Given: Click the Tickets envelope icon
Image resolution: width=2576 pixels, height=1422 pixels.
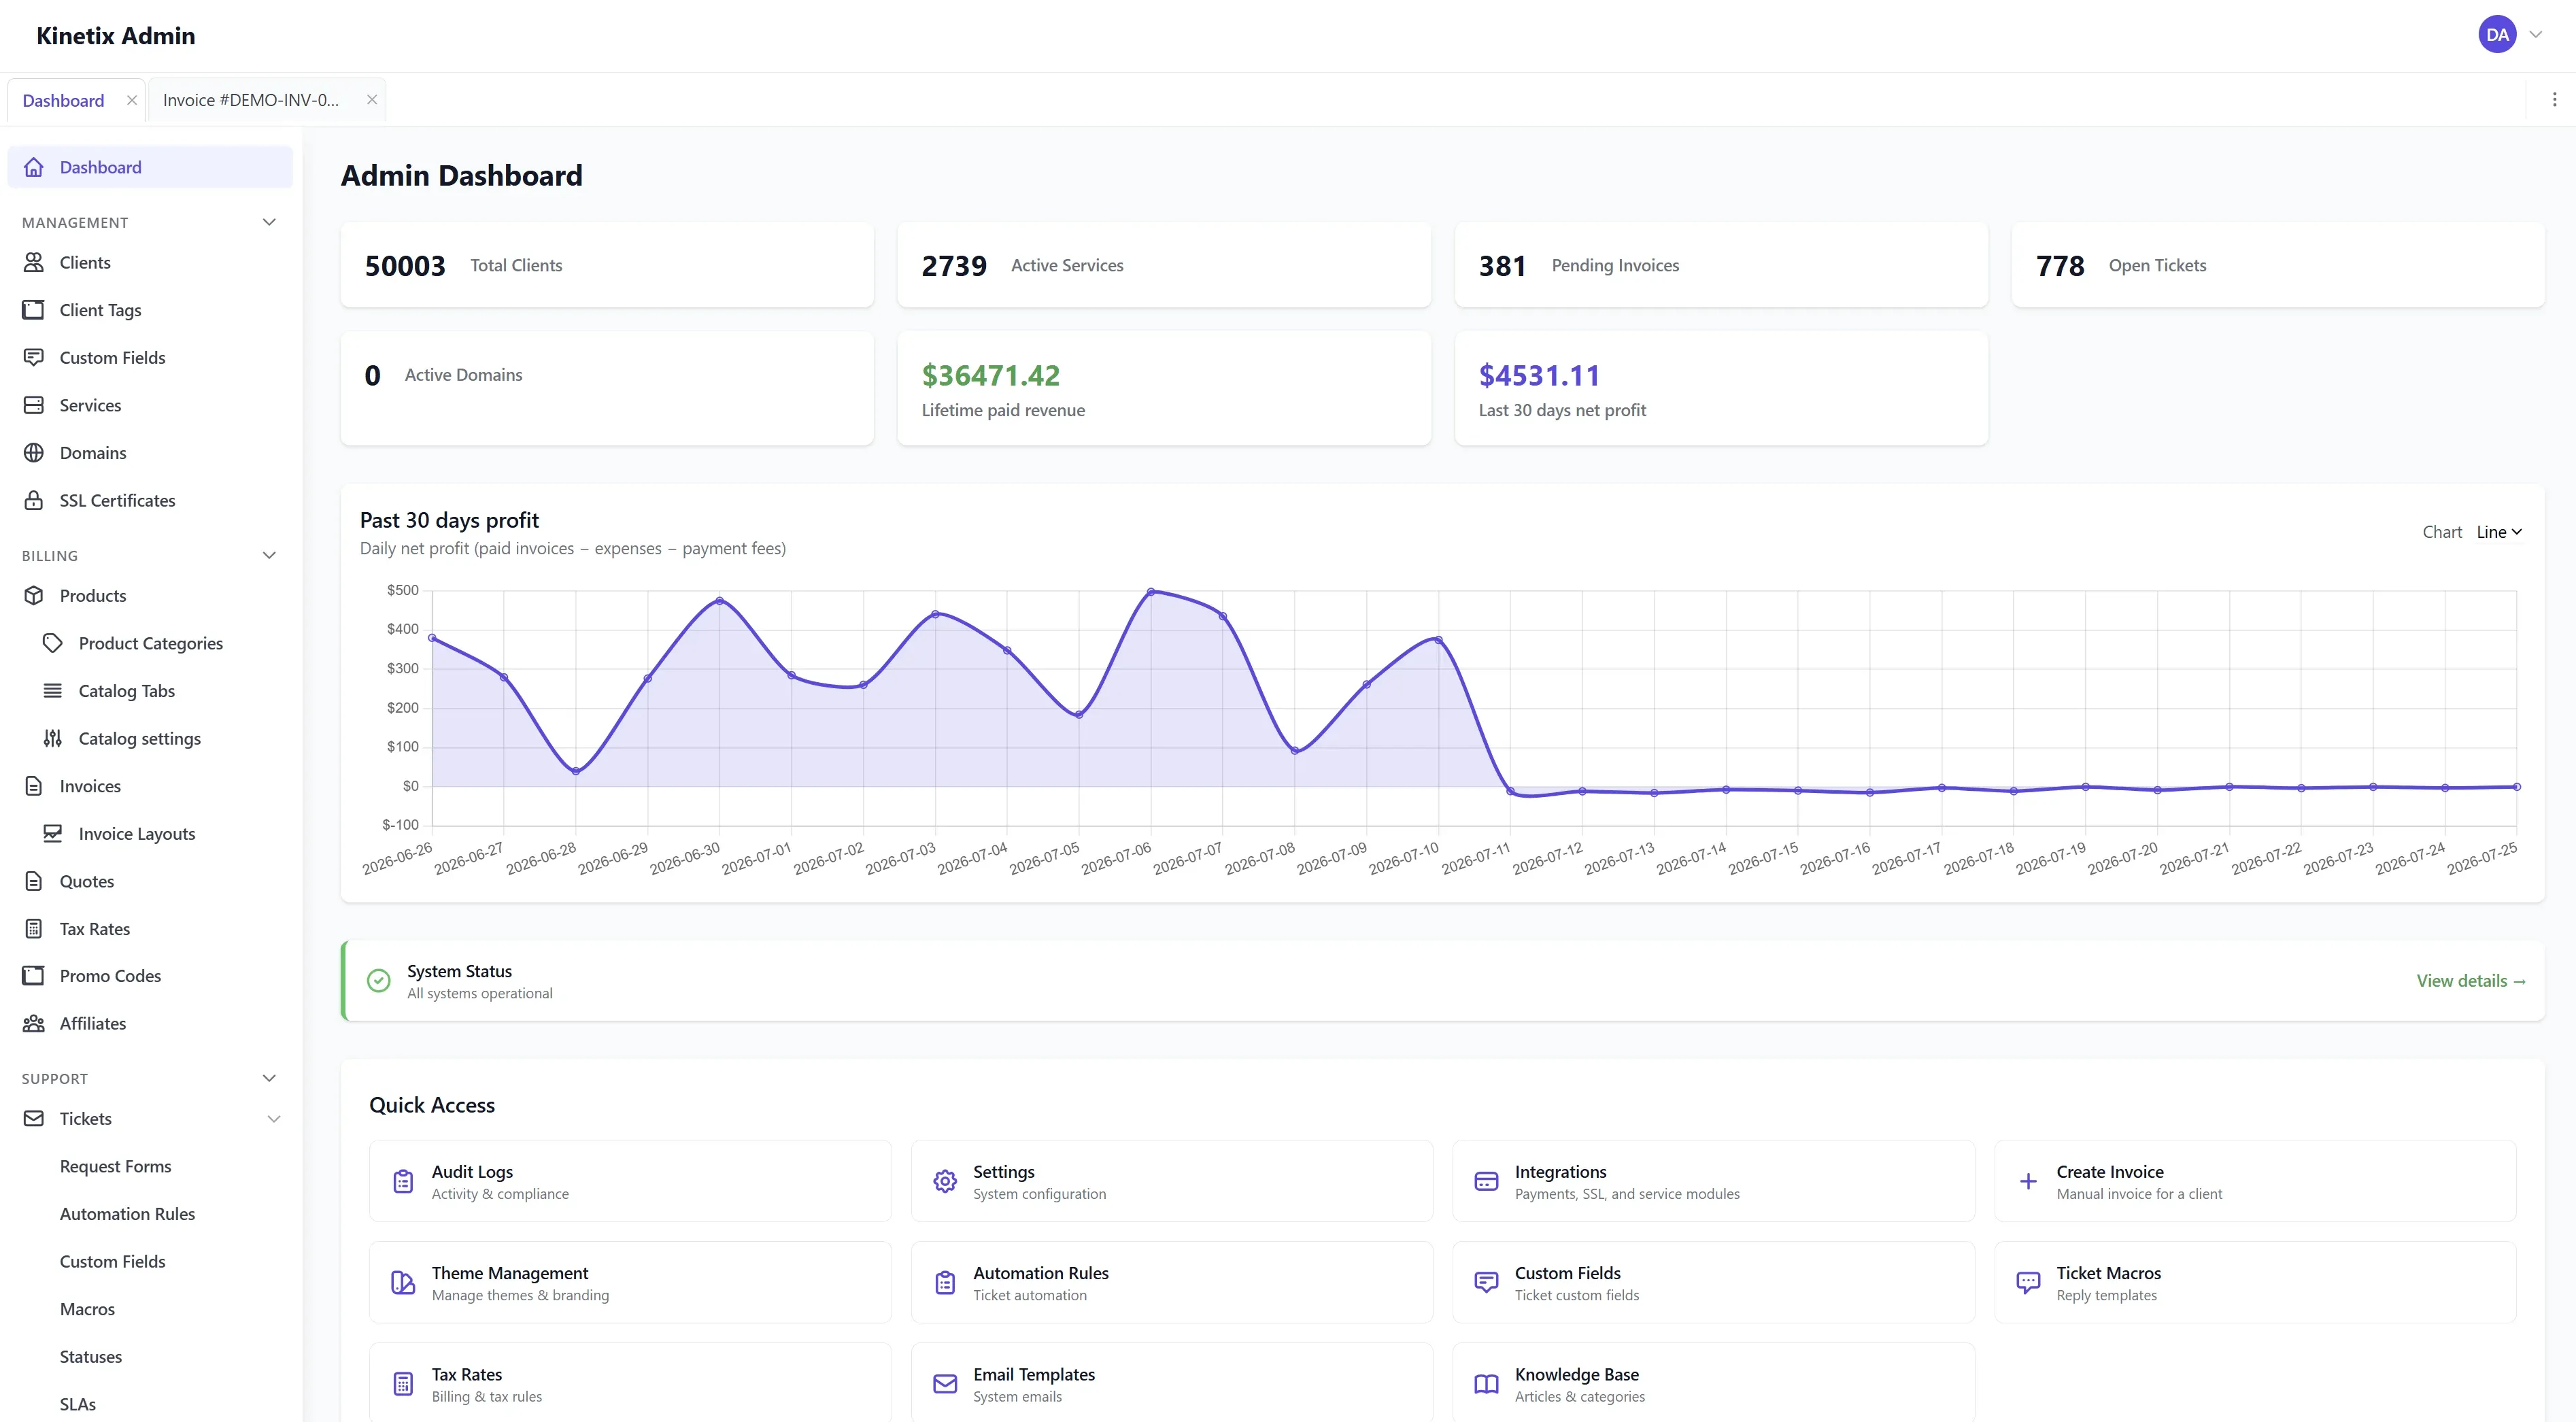Looking at the screenshot, I should coord(34,1118).
